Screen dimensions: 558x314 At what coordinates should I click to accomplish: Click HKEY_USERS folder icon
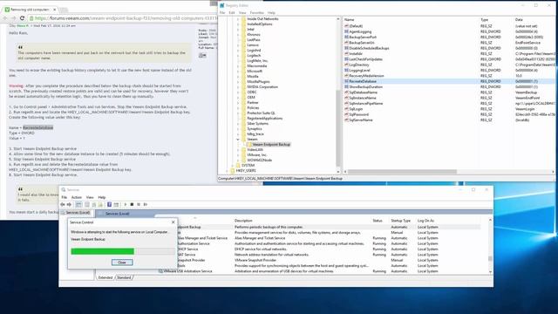[x=233, y=171]
